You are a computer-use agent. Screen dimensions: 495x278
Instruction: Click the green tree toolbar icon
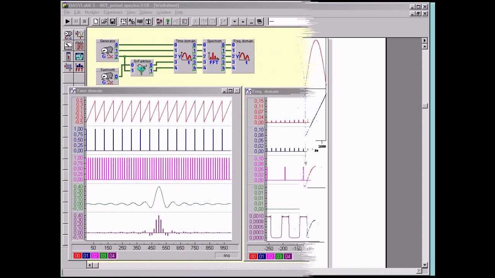(168, 22)
